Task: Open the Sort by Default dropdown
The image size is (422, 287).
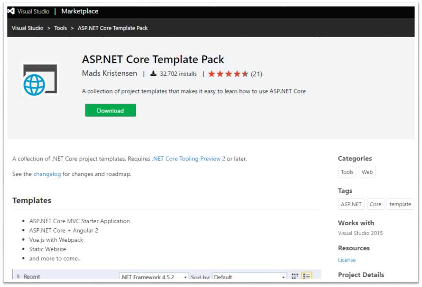Action: 249,276
